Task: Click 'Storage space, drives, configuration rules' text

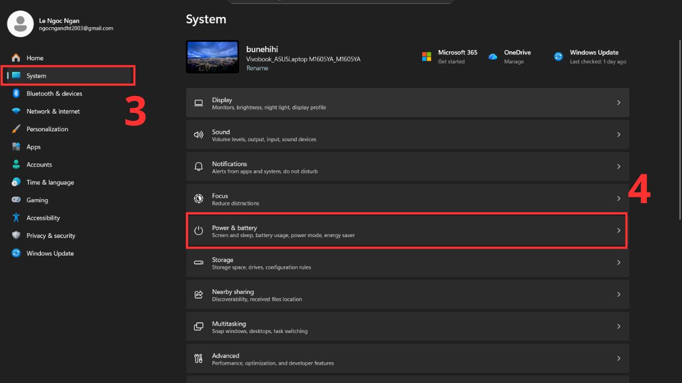Action: point(261,267)
